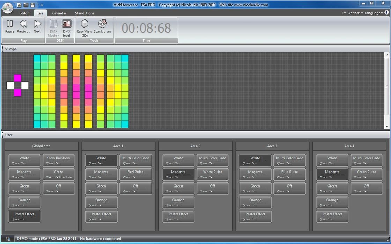Open Easy View (3D) tool
Image resolution: width=391 pixels, height=244 pixels.
coord(84,27)
